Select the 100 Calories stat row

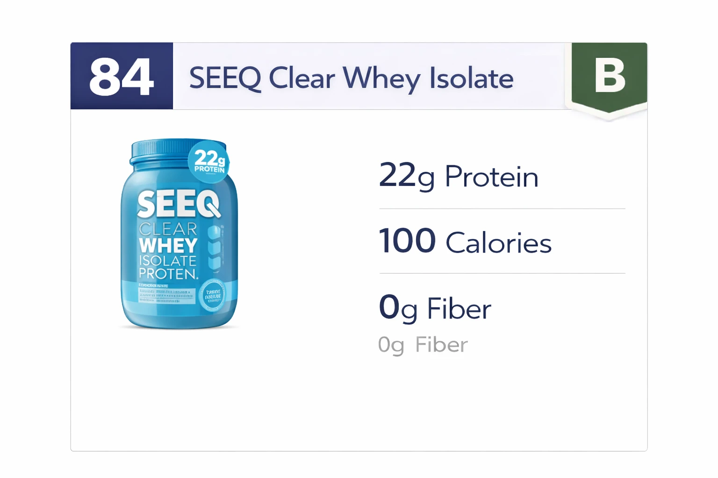click(465, 242)
